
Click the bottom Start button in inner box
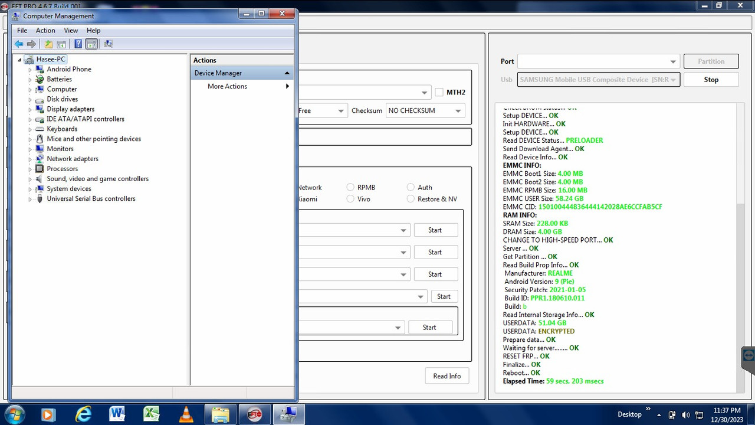429,328
